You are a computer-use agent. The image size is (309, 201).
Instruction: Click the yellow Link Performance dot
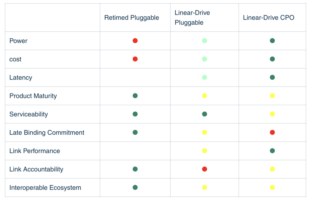pos(204,151)
